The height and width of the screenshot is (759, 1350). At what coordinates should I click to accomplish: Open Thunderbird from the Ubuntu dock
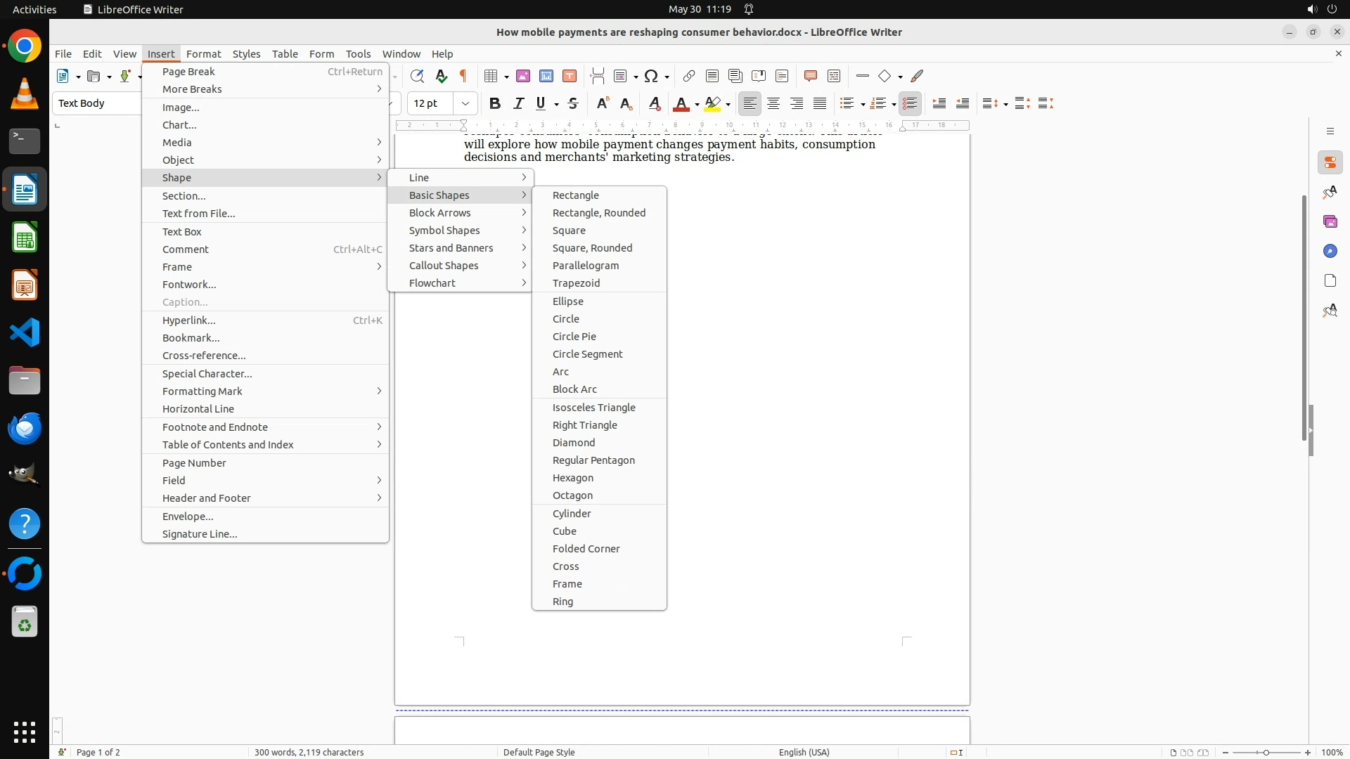click(x=25, y=428)
